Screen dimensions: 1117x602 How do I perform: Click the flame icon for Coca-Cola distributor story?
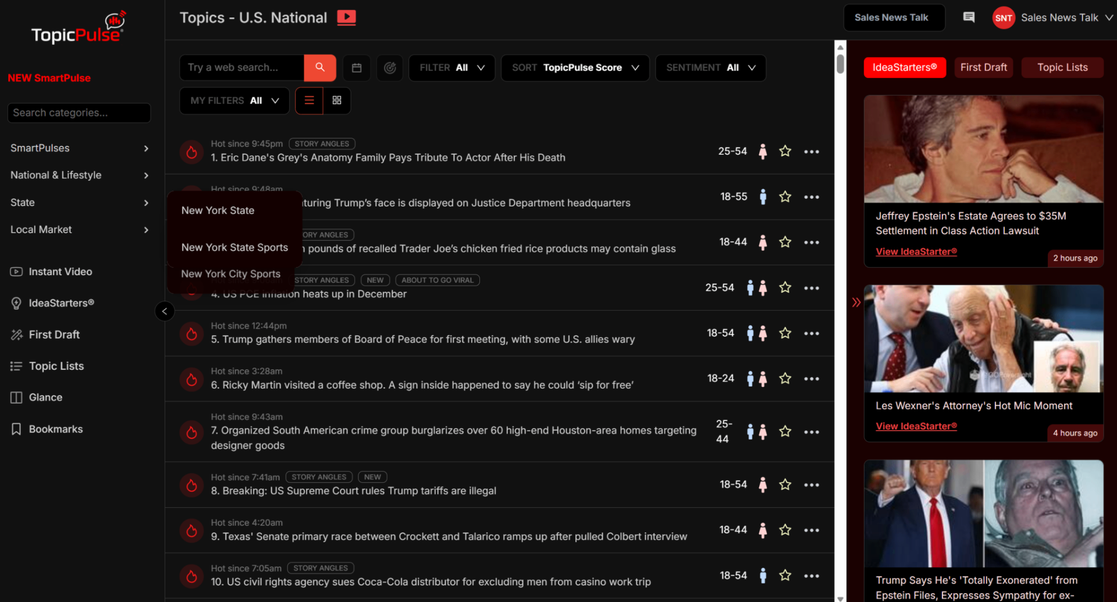[191, 576]
